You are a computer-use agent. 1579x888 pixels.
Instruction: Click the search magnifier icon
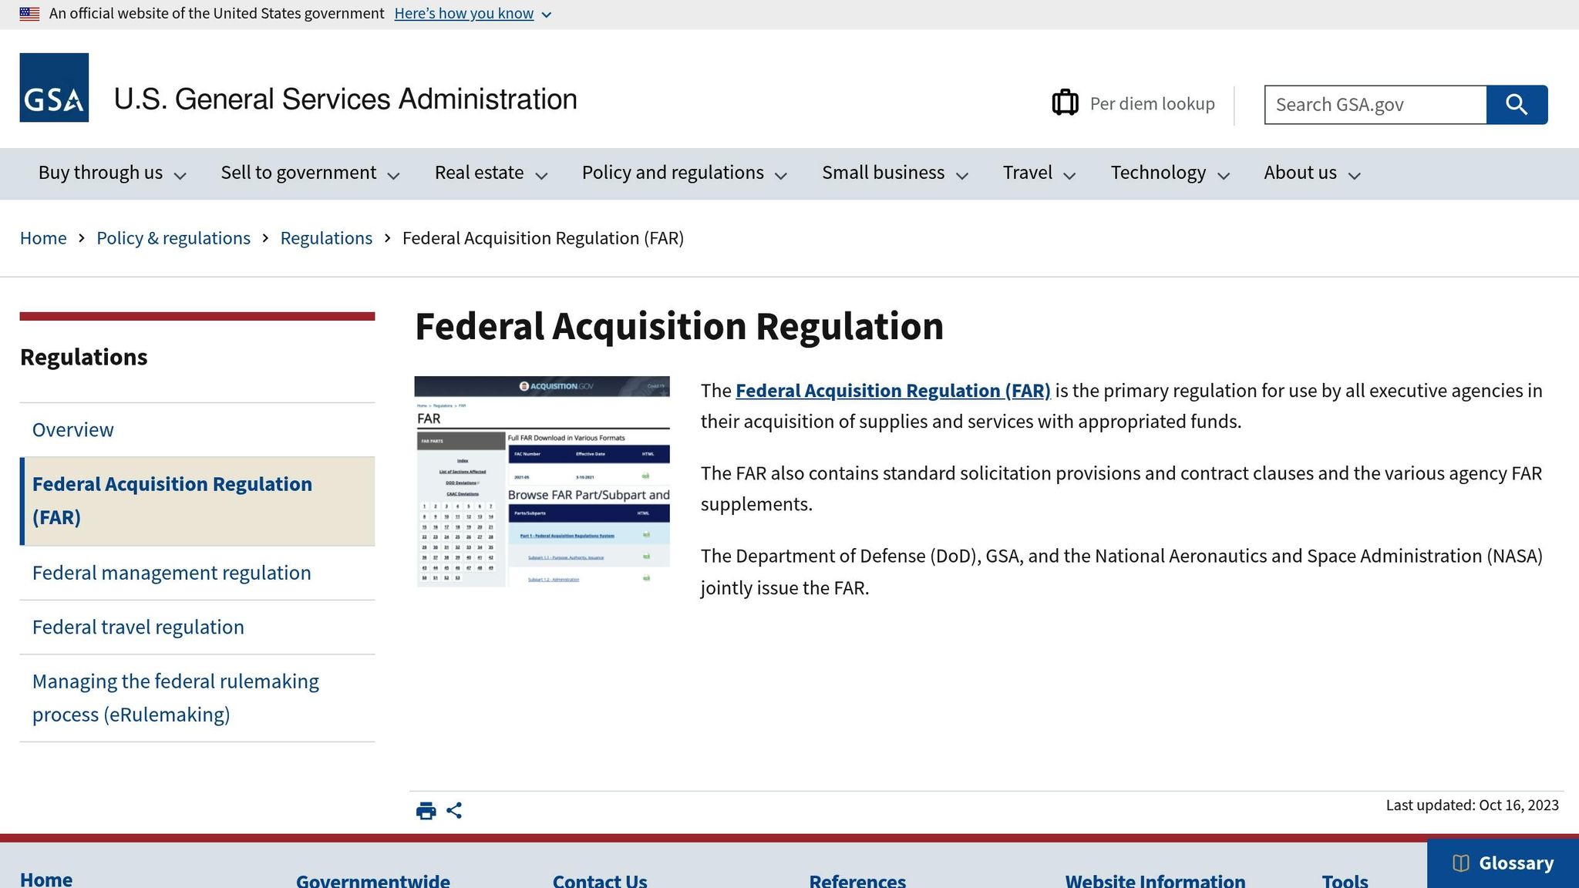[x=1516, y=104]
